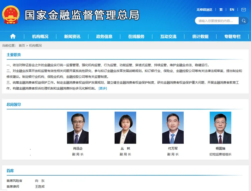251x191 pixels.
Task: Switch to traditional Chinese 繁
Action: tap(221, 10)
